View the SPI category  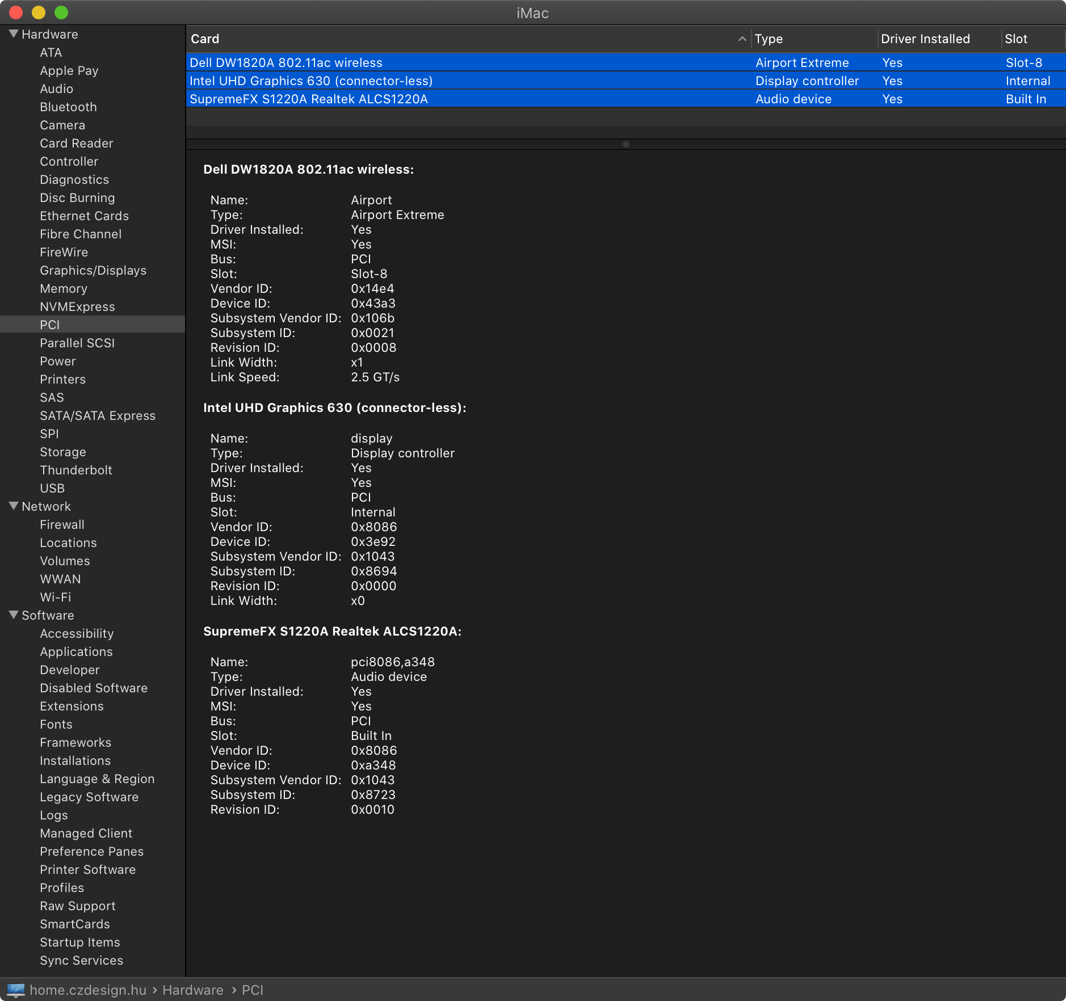(x=49, y=434)
